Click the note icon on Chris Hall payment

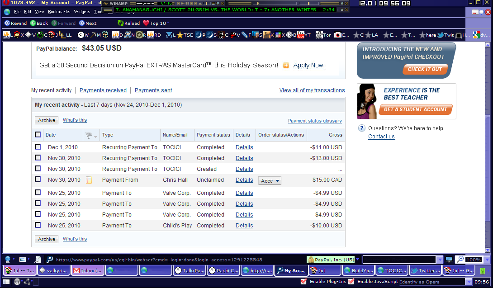[89, 180]
